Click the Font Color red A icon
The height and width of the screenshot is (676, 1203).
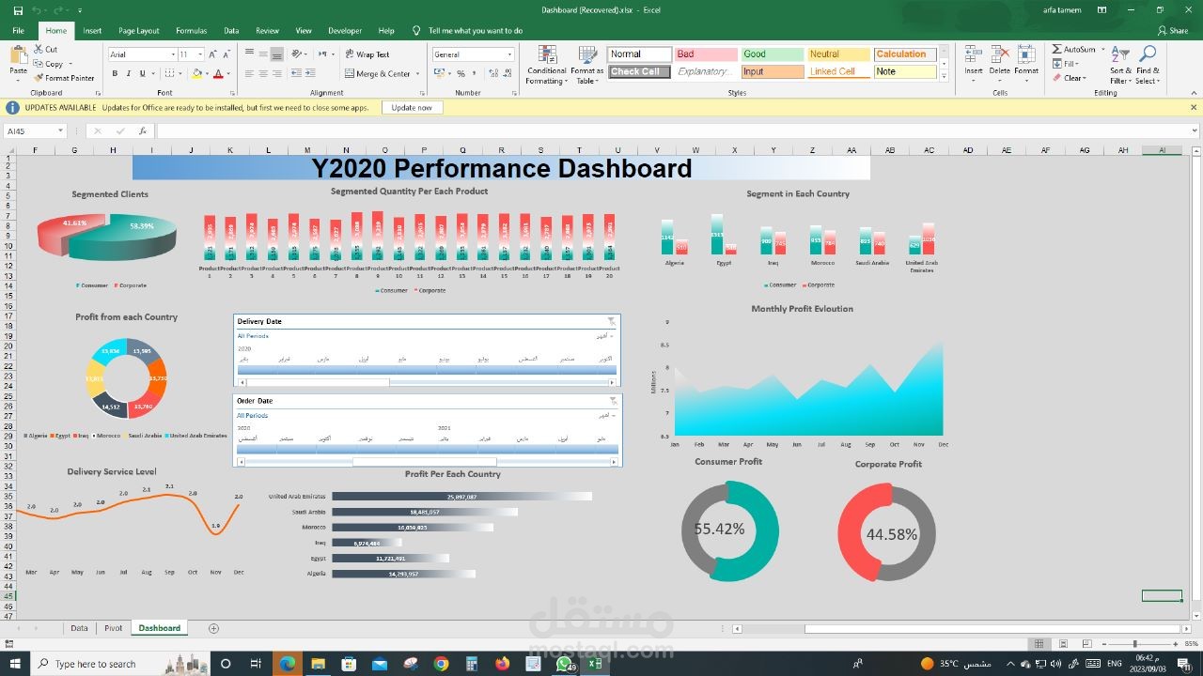(x=218, y=73)
